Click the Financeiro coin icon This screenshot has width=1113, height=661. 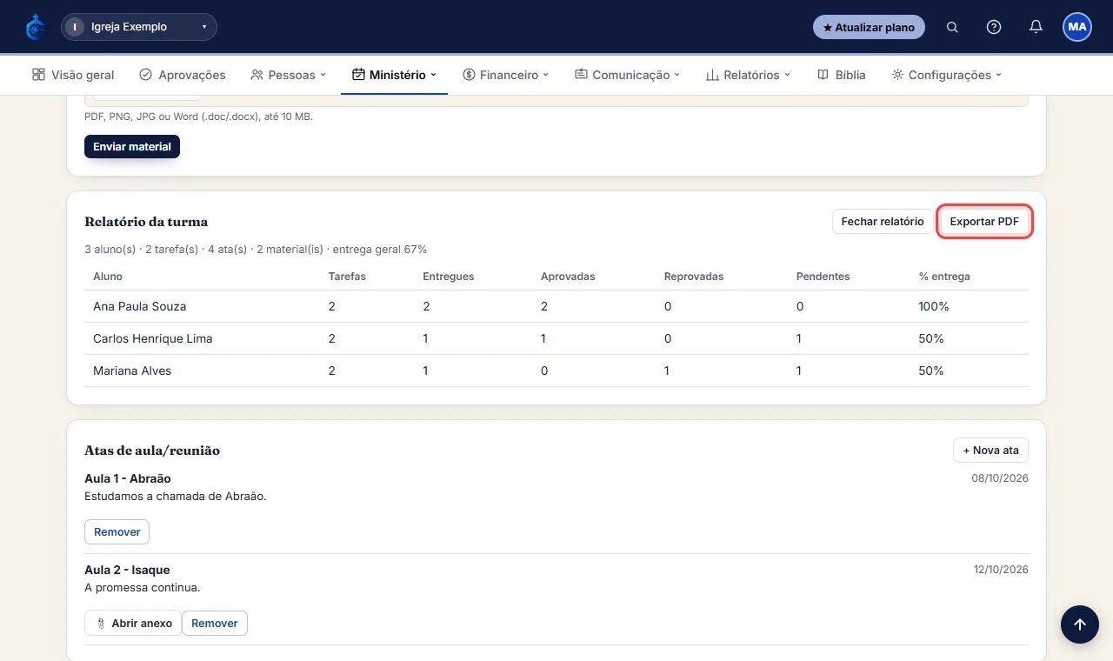click(469, 75)
